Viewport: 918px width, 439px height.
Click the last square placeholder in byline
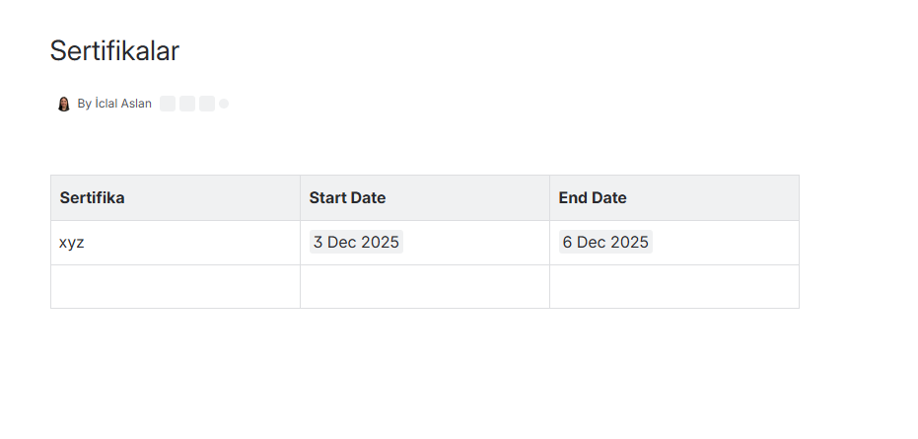tap(207, 104)
